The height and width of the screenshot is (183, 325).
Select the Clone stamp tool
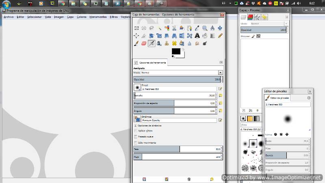click(167, 44)
